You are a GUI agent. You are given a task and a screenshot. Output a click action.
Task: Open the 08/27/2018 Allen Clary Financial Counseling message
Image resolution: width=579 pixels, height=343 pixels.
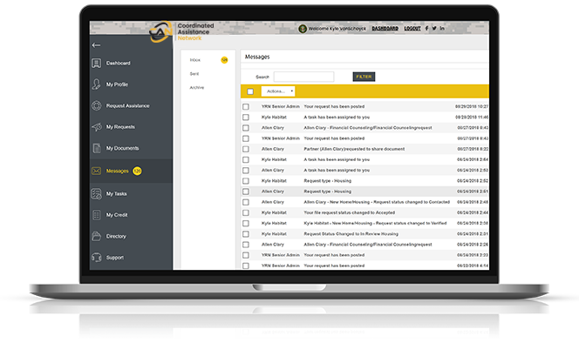point(368,128)
